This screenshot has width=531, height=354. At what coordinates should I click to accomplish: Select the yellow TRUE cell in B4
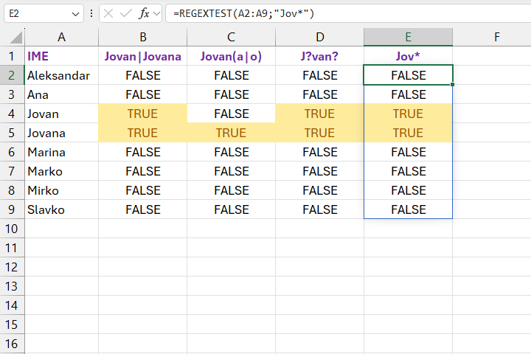(x=142, y=114)
